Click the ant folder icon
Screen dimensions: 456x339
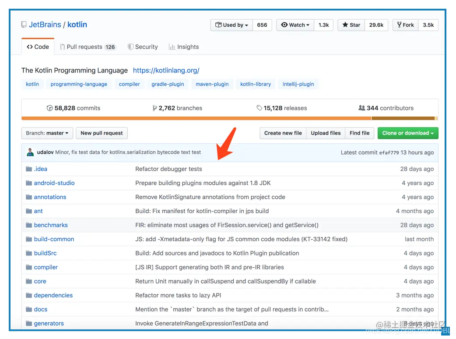pyautogui.click(x=29, y=211)
